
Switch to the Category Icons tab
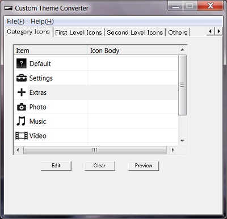28,32
